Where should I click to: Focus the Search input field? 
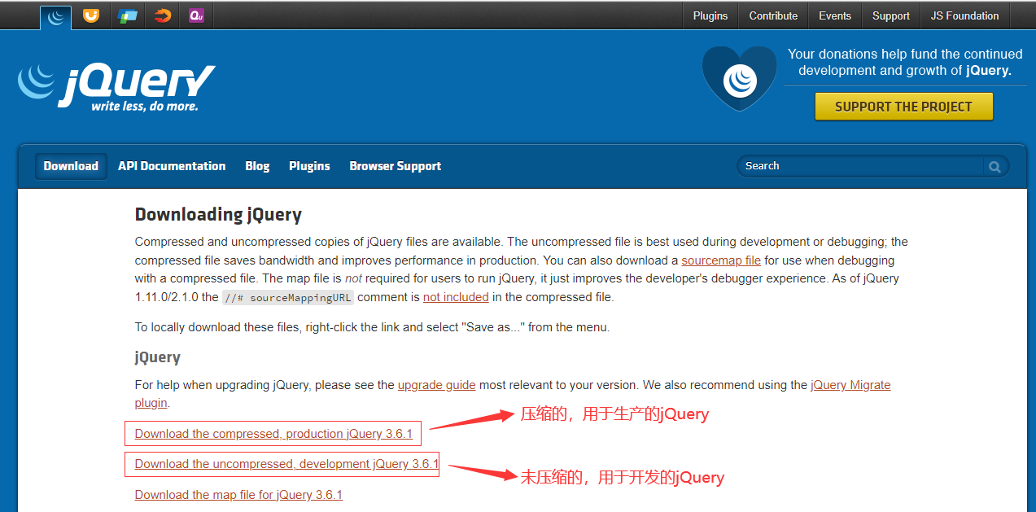click(x=861, y=166)
